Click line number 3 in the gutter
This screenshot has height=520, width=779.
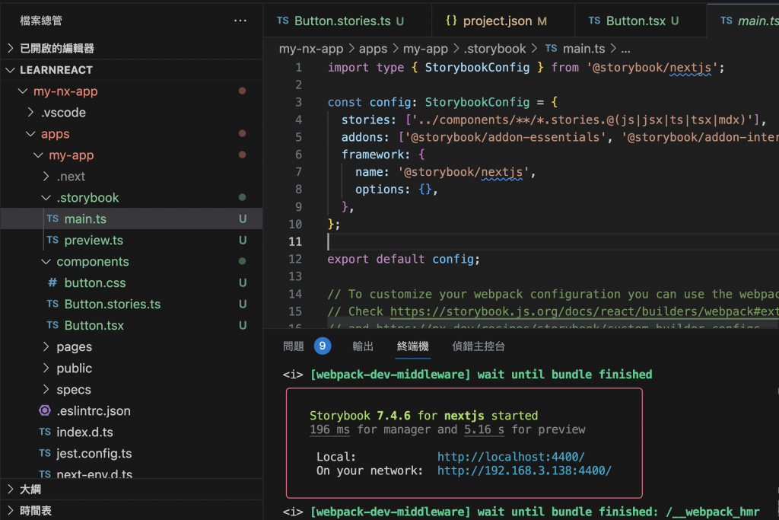298,102
